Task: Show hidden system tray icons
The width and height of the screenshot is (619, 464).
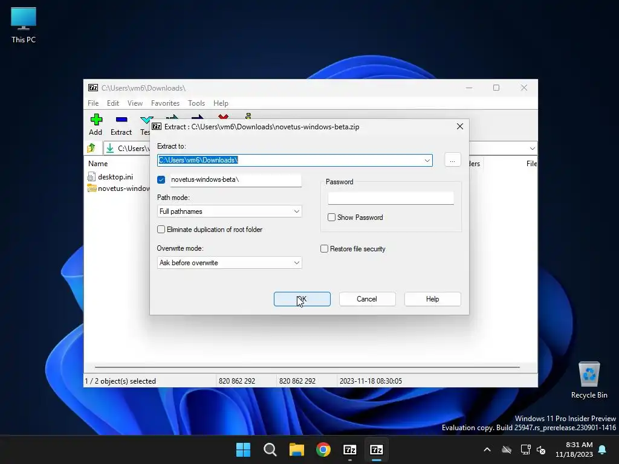Action: pyautogui.click(x=487, y=449)
